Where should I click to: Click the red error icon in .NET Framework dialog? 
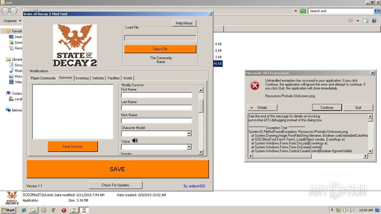point(255,86)
